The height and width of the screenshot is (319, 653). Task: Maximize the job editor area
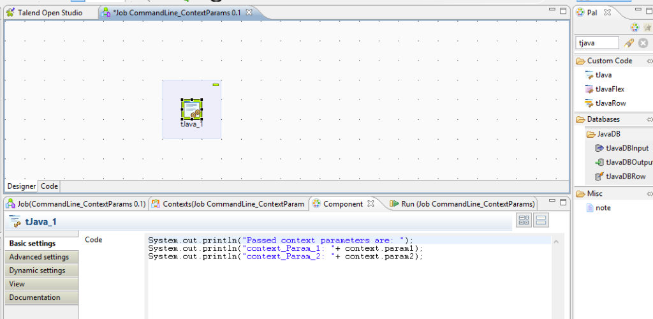563,11
